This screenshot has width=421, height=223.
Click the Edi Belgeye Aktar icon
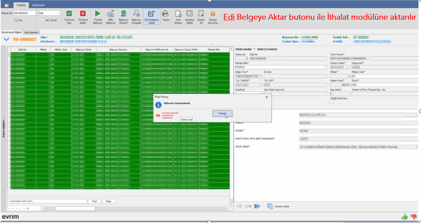(152, 14)
